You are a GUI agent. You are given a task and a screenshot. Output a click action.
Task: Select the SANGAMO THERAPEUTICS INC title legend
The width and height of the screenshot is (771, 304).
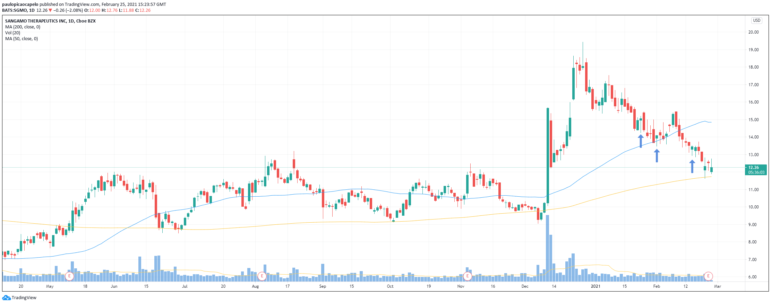(50, 21)
